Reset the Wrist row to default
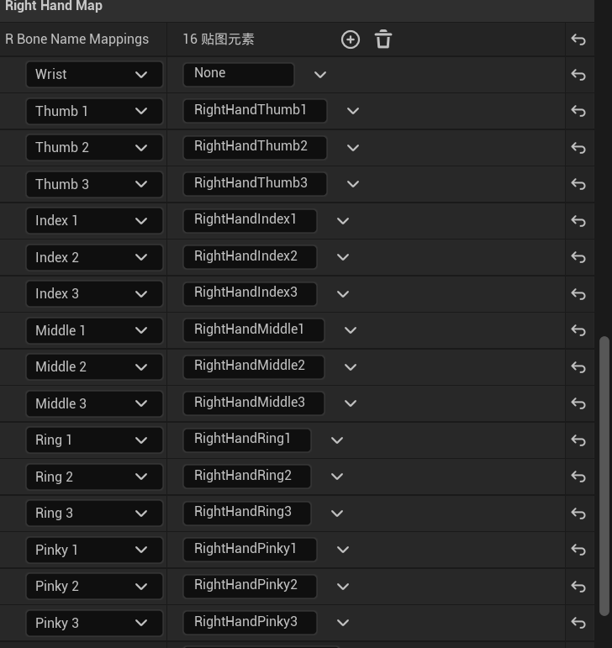 click(578, 75)
